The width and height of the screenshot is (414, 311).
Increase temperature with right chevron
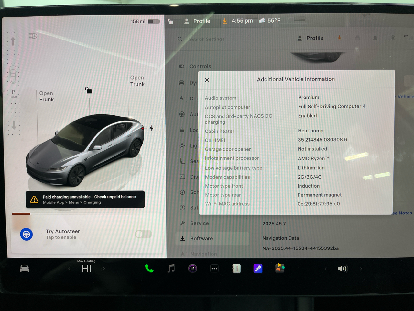coord(104,269)
